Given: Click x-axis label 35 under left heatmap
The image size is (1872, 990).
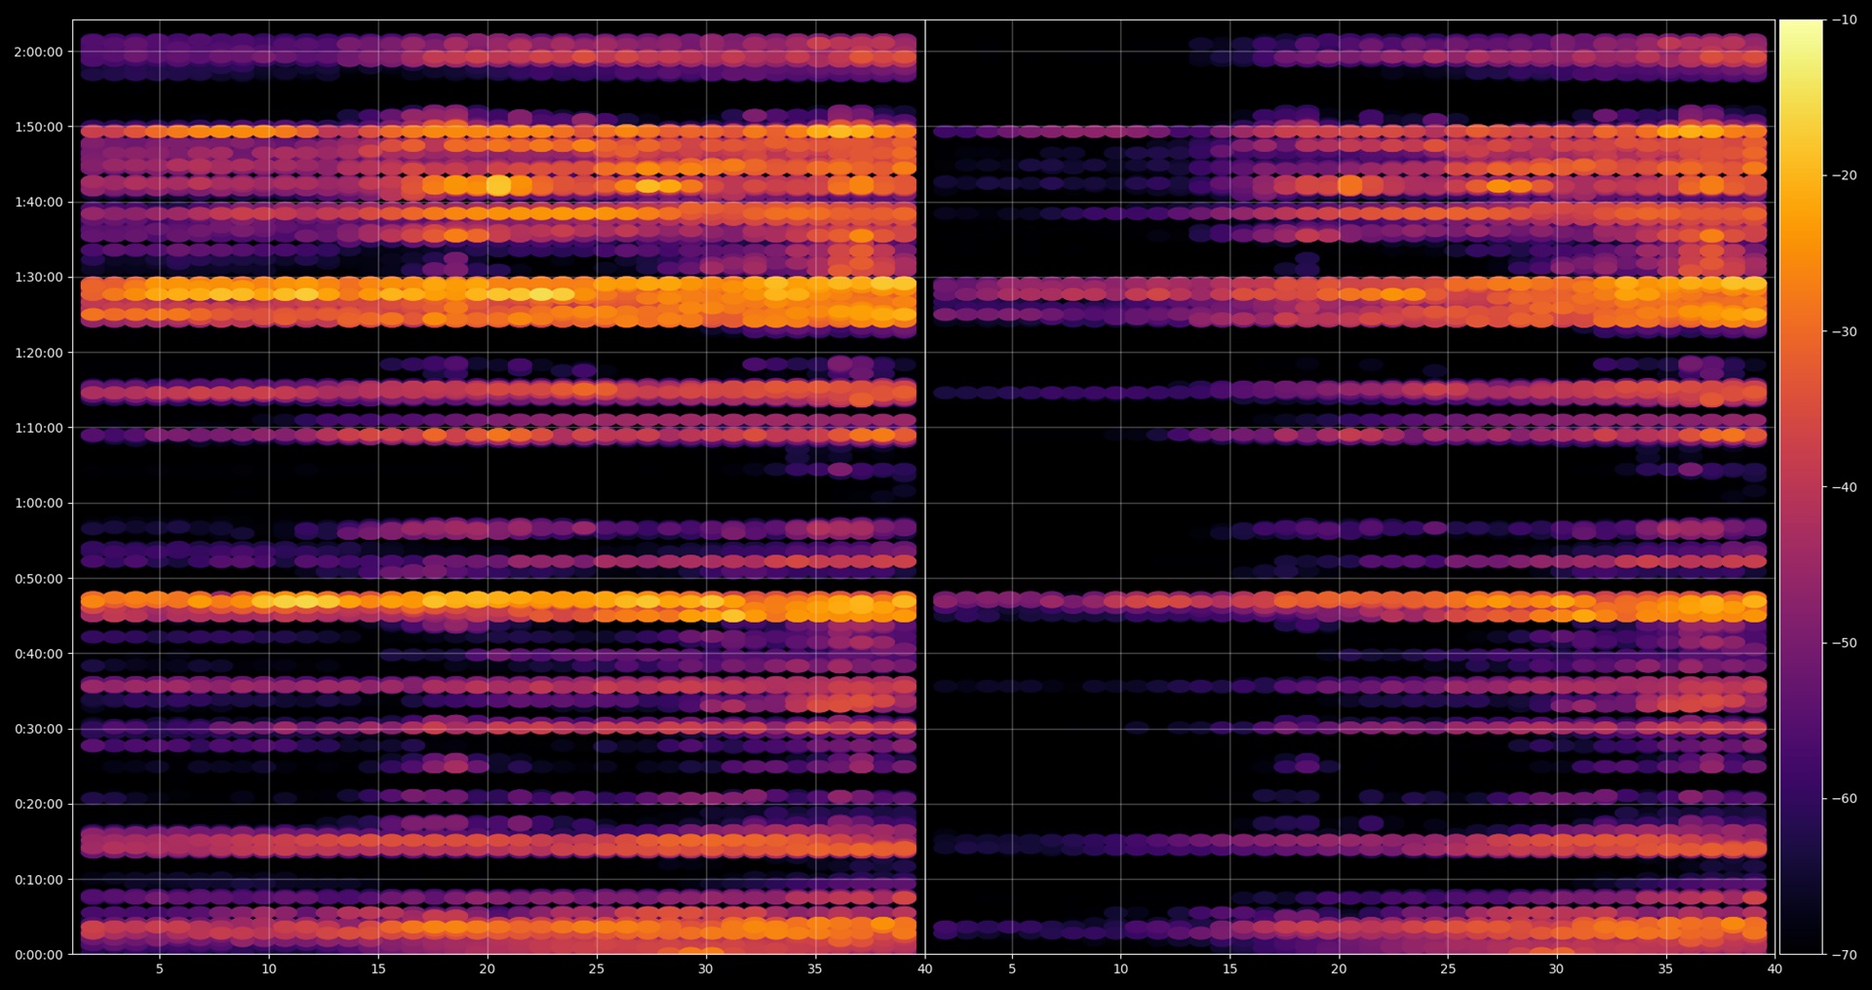Looking at the screenshot, I should point(815,969).
